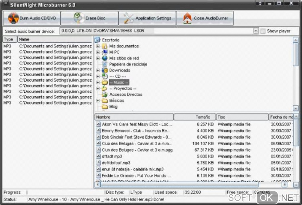Select the Escritorio root icon

click(98, 40)
